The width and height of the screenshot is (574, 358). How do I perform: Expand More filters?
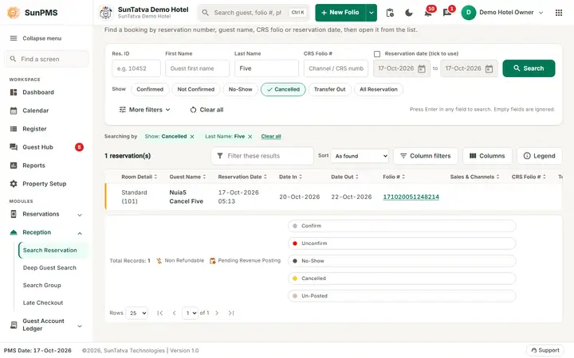pyautogui.click(x=144, y=110)
